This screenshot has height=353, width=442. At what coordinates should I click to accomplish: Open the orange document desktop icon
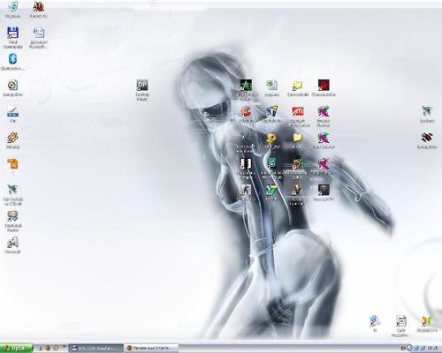pyautogui.click(x=12, y=164)
